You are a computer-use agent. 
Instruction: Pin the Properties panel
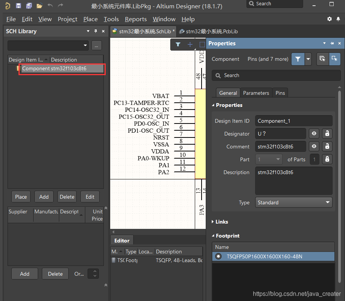pyautogui.click(x=332, y=43)
